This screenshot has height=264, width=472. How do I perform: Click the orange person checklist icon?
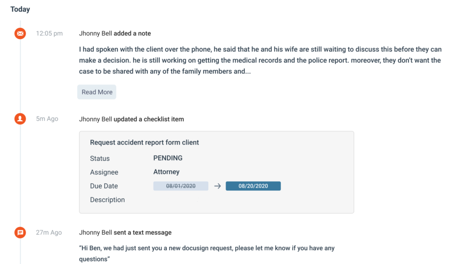[20, 119]
